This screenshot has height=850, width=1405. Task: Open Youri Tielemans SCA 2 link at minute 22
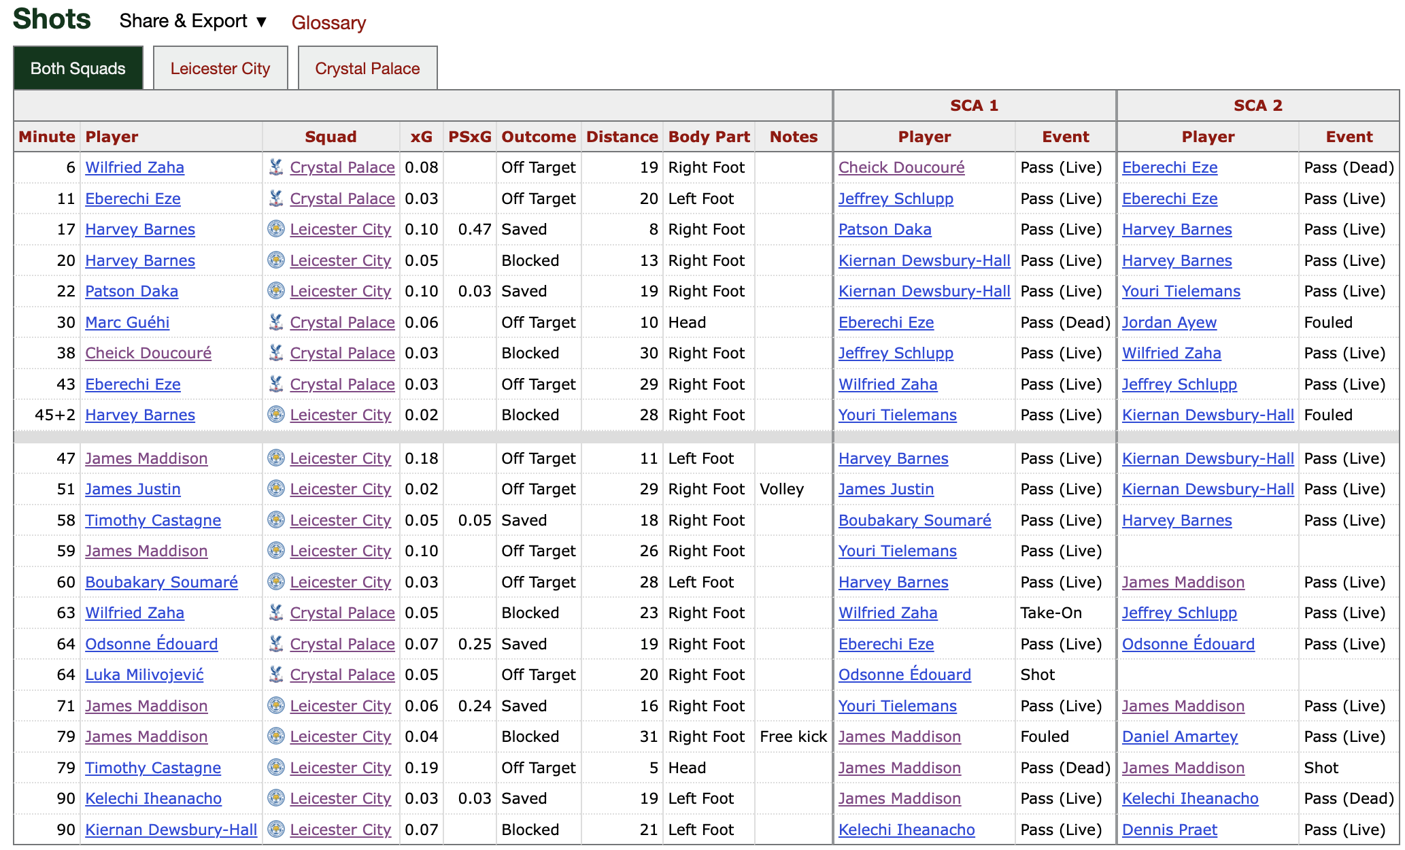point(1181,291)
